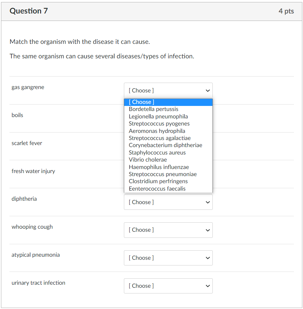Choose Legionella pneumophila option
Screen dimensions: 303x309
tap(168, 116)
